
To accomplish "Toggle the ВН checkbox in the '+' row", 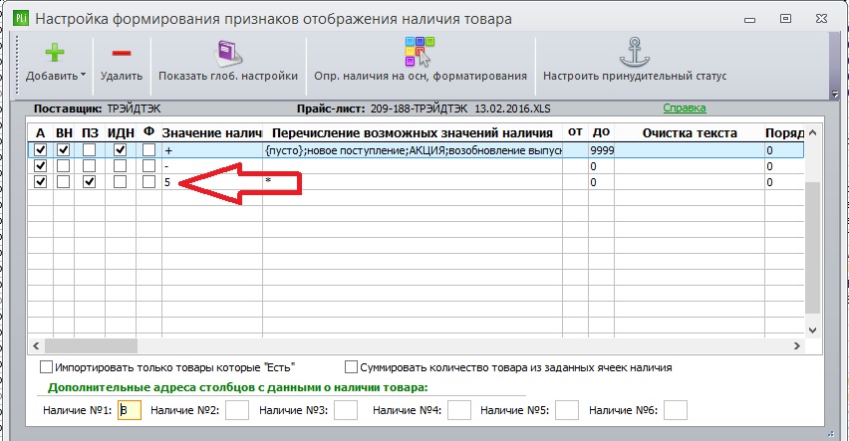I will coord(64,150).
